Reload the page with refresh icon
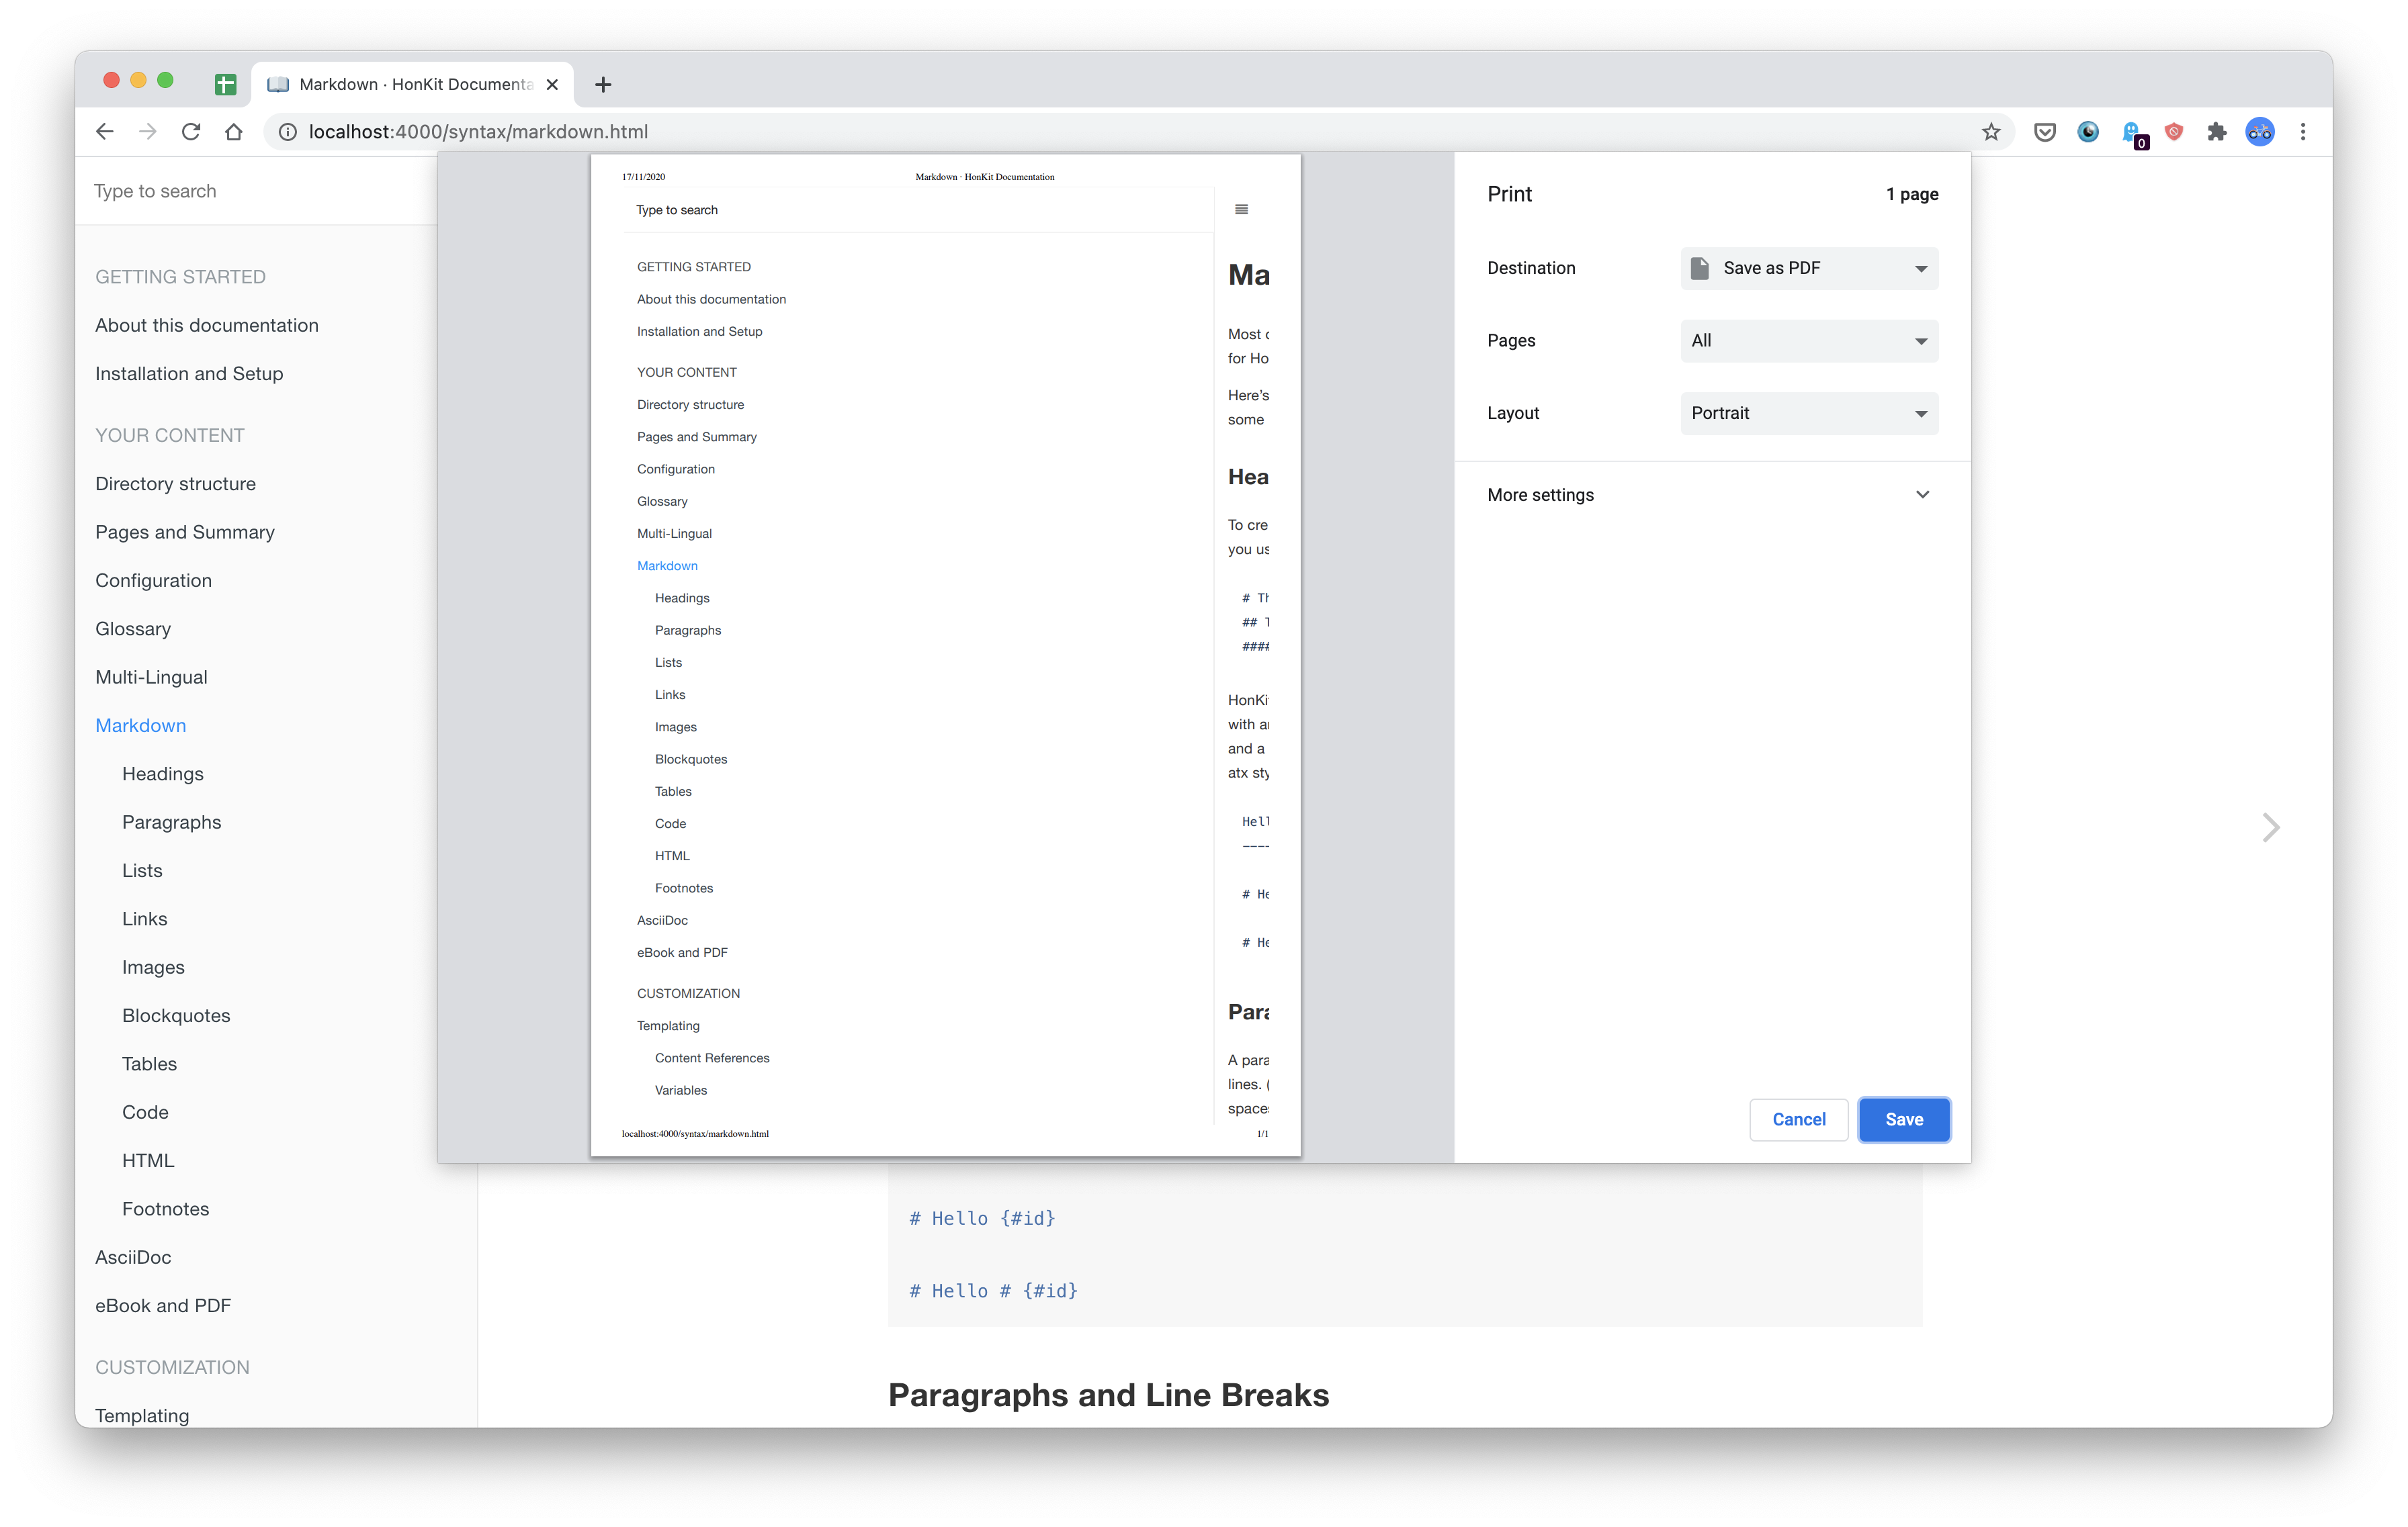Screen dimensions: 2408x1527 (191, 132)
